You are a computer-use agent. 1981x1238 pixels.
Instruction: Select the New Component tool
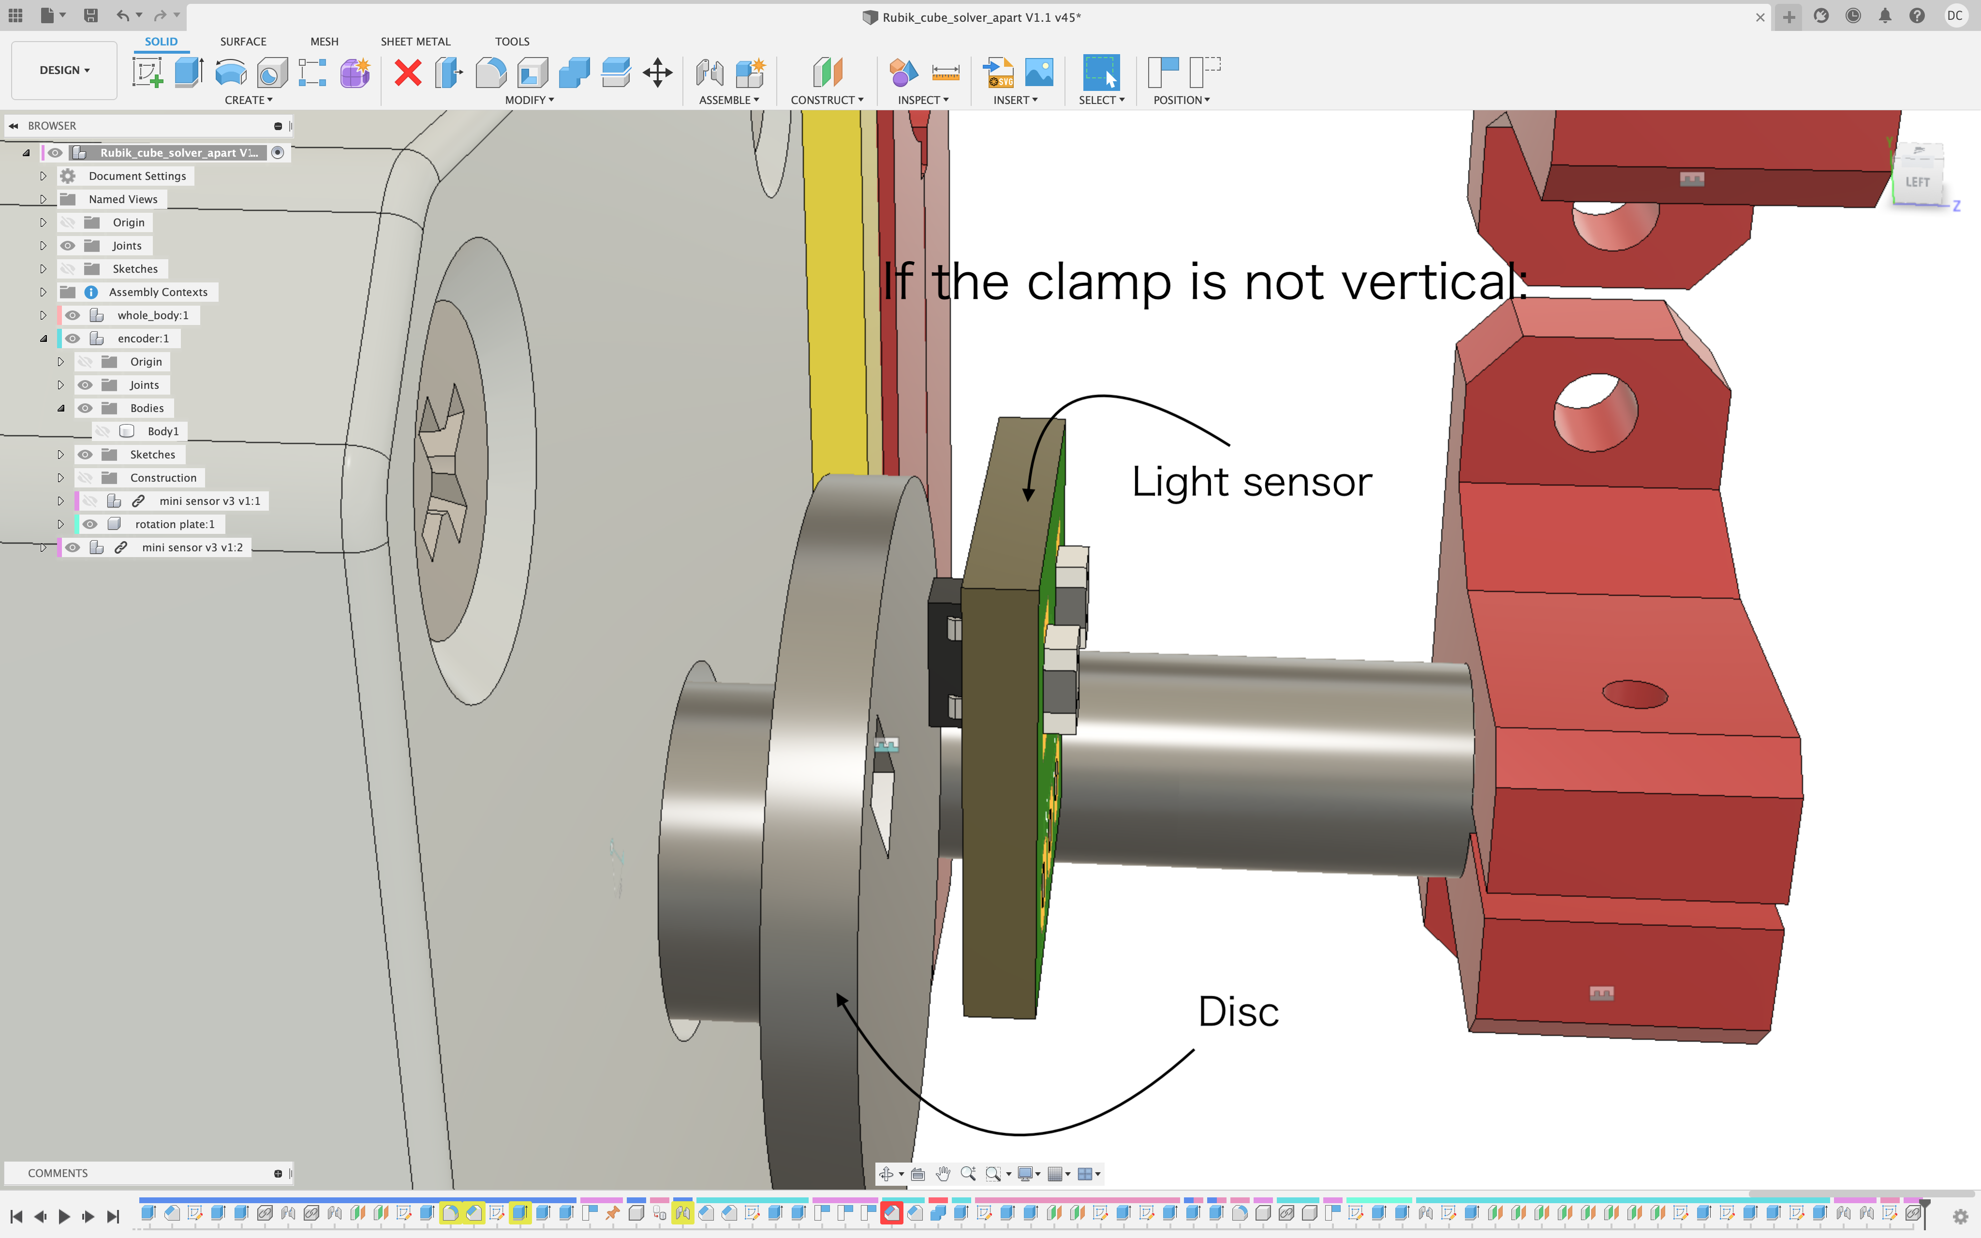tap(750, 72)
